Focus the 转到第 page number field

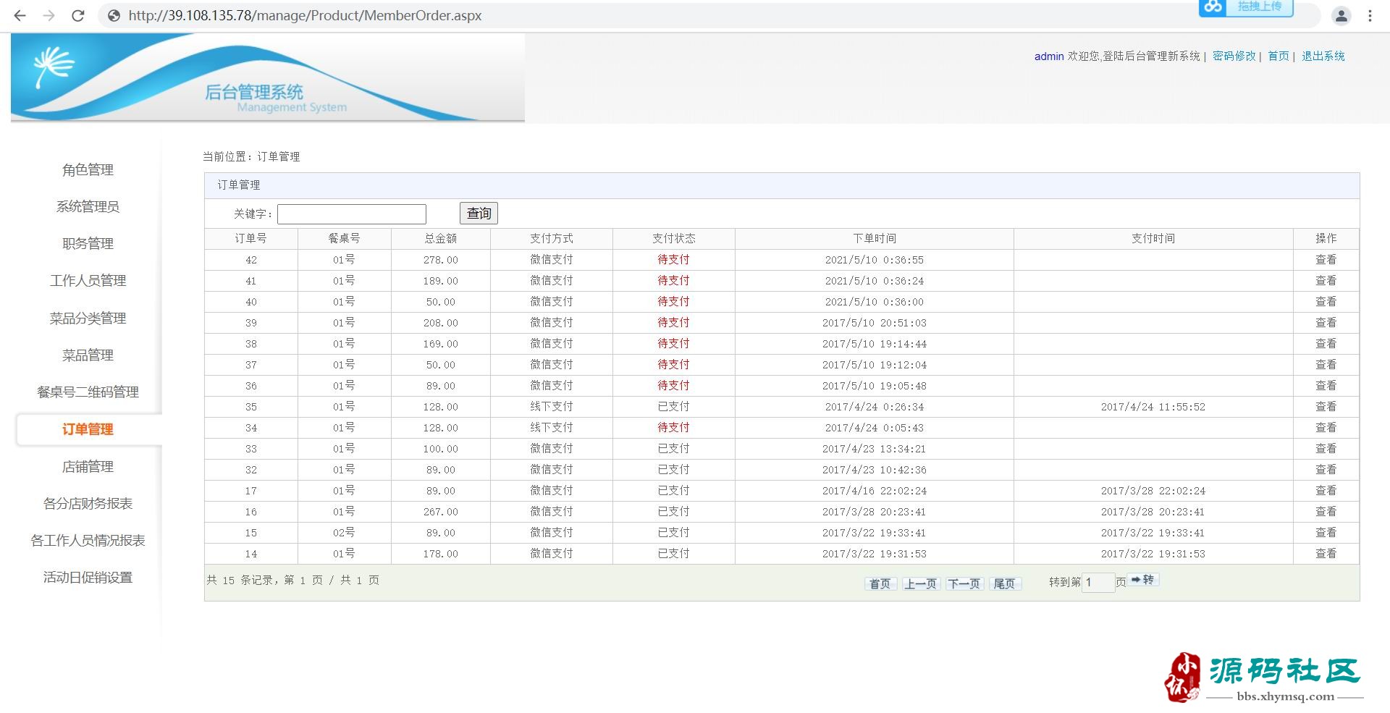(x=1098, y=582)
